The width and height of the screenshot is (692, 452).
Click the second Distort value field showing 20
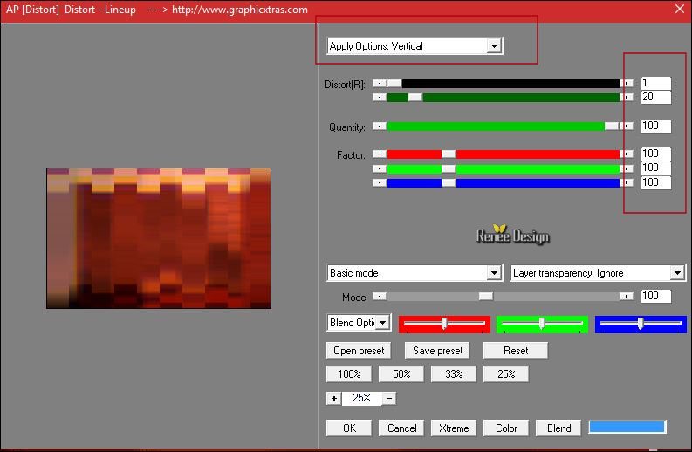click(656, 97)
